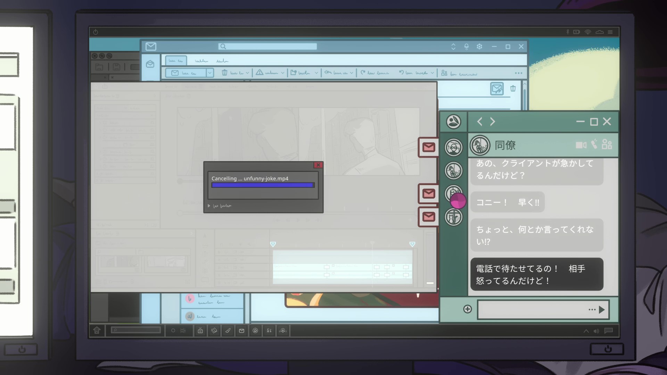Expand the reply options dropdown arrow
667x375 pixels.
352,73
